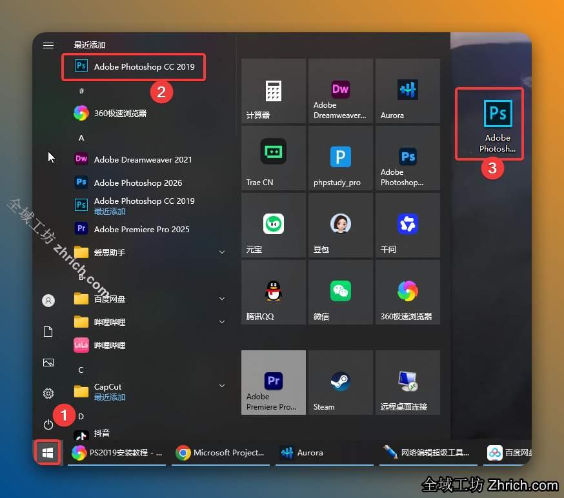Jump to letter index A header
Screen dimensions: 564x498
click(81, 138)
